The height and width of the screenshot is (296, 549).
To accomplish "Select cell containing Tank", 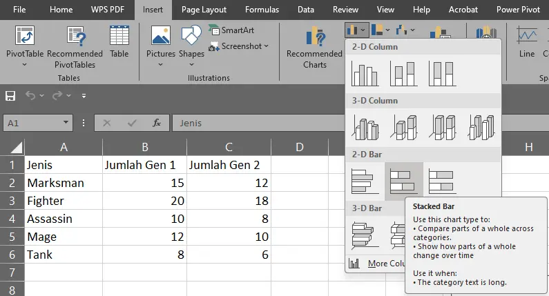I will [64, 255].
